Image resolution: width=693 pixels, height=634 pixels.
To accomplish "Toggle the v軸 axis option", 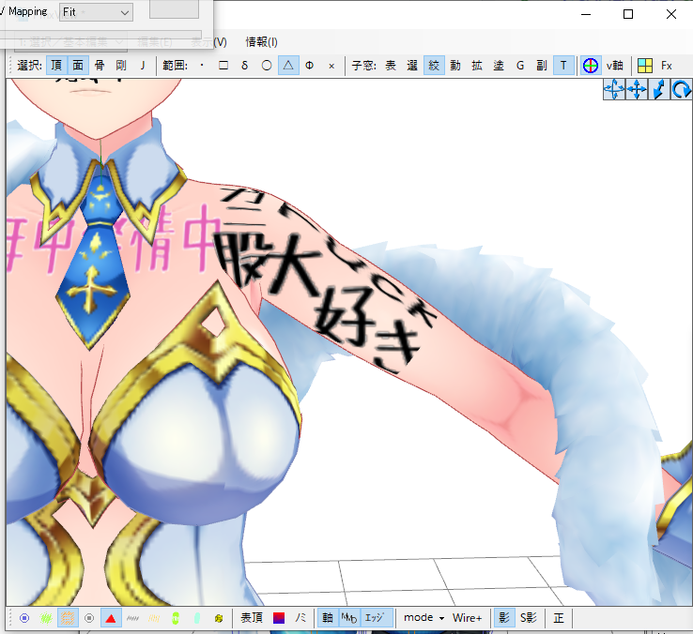I will [x=615, y=66].
